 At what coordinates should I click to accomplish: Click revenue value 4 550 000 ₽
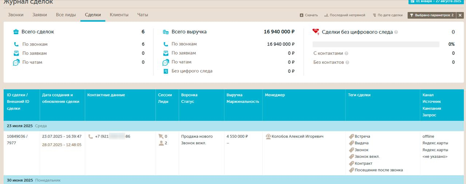click(x=237, y=136)
